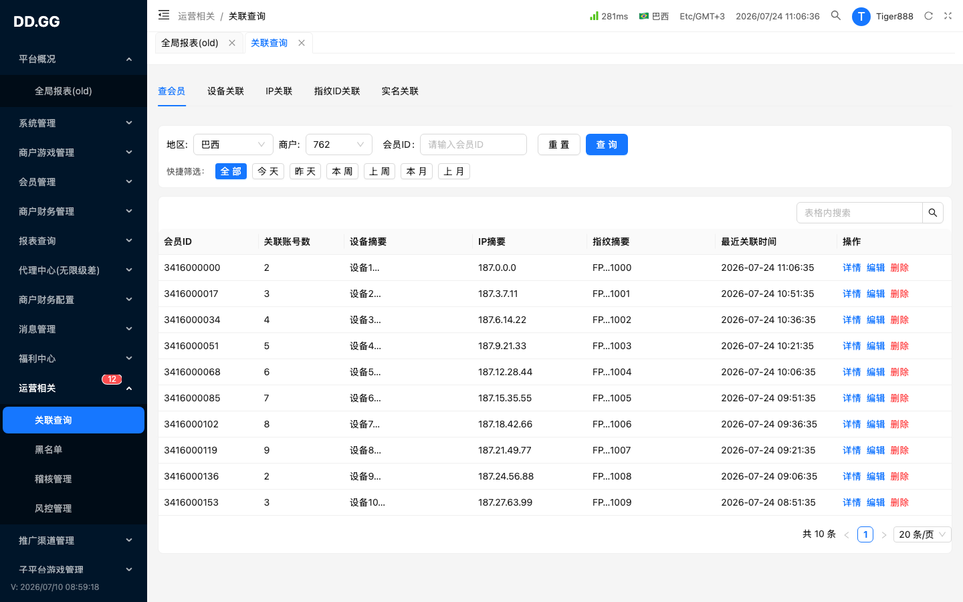Expand the 商户游戏管理 menu section
Viewport: 963px width, 602px height.
pyautogui.click(x=74, y=153)
